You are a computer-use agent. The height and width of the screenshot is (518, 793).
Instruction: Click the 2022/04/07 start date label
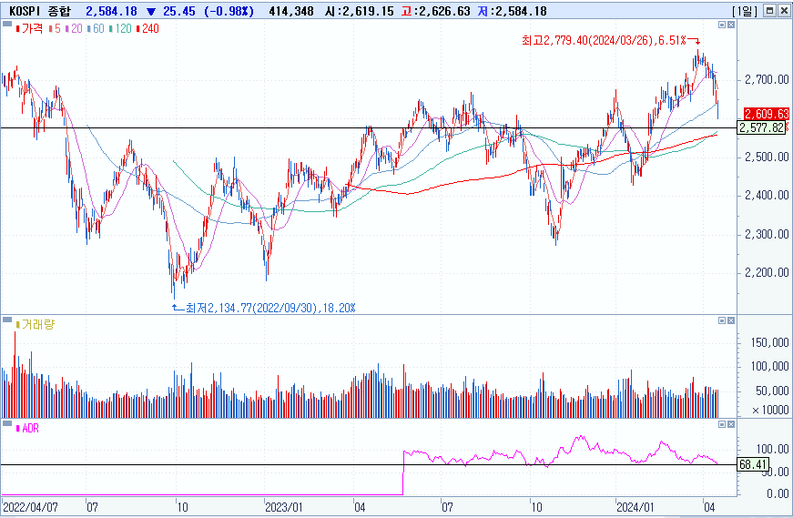click(x=30, y=507)
